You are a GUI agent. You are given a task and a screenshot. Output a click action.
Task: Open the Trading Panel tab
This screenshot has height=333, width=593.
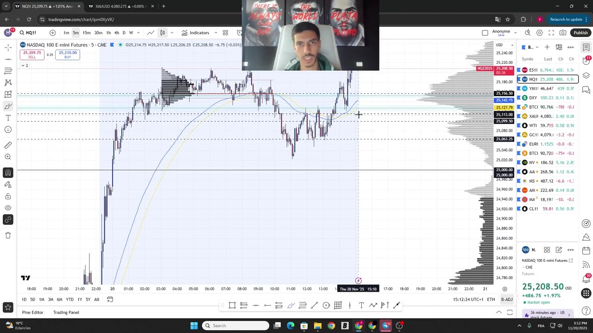point(66,313)
